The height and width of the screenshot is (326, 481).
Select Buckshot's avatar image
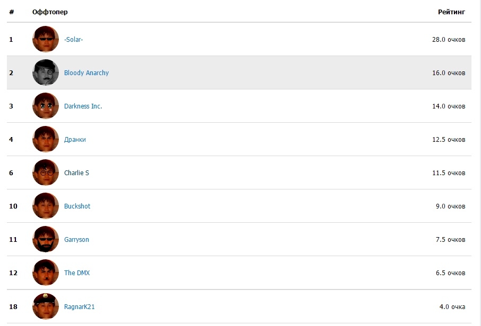[46, 206]
